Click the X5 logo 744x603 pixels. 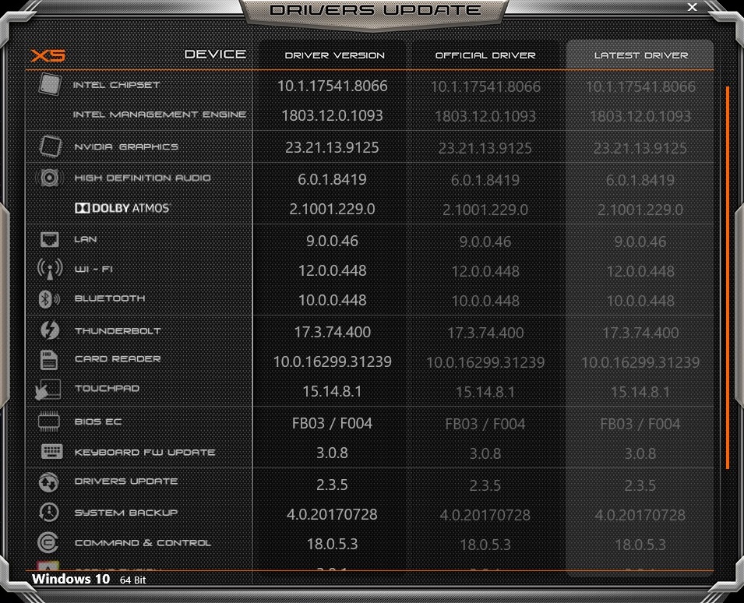[x=48, y=55]
